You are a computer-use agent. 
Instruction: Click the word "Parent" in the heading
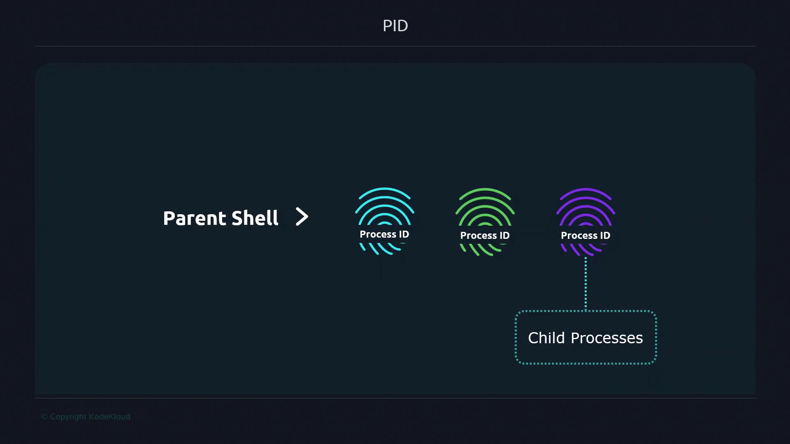pos(194,218)
